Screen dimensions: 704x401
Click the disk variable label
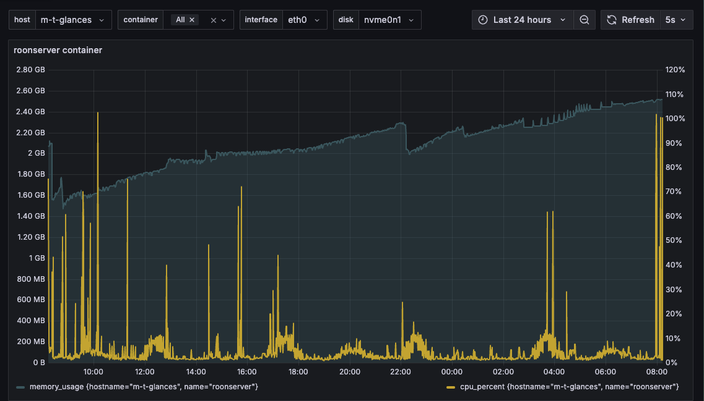pos(346,20)
